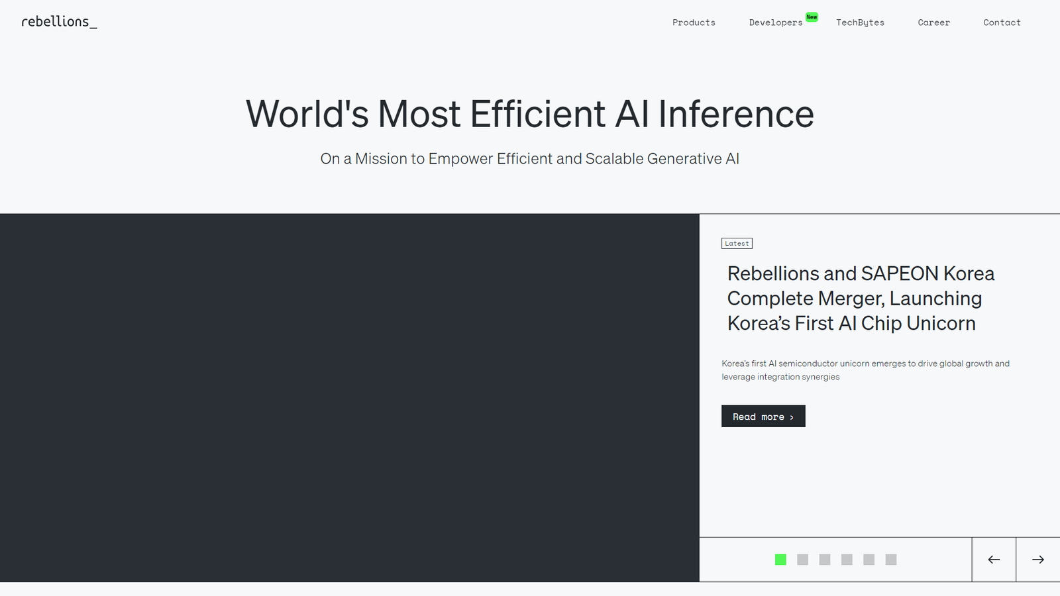Click the dark slide image panel

(350, 397)
